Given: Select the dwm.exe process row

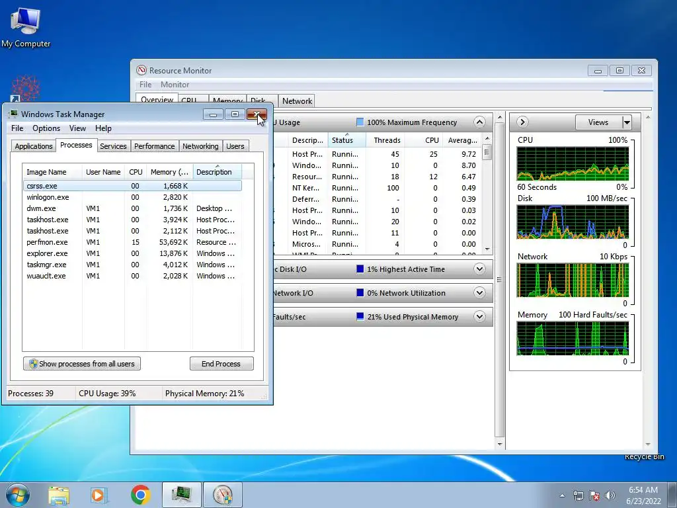Looking at the screenshot, I should (x=132, y=208).
